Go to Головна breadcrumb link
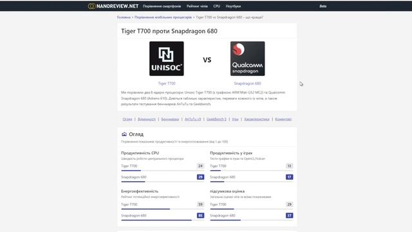 tap(124, 17)
